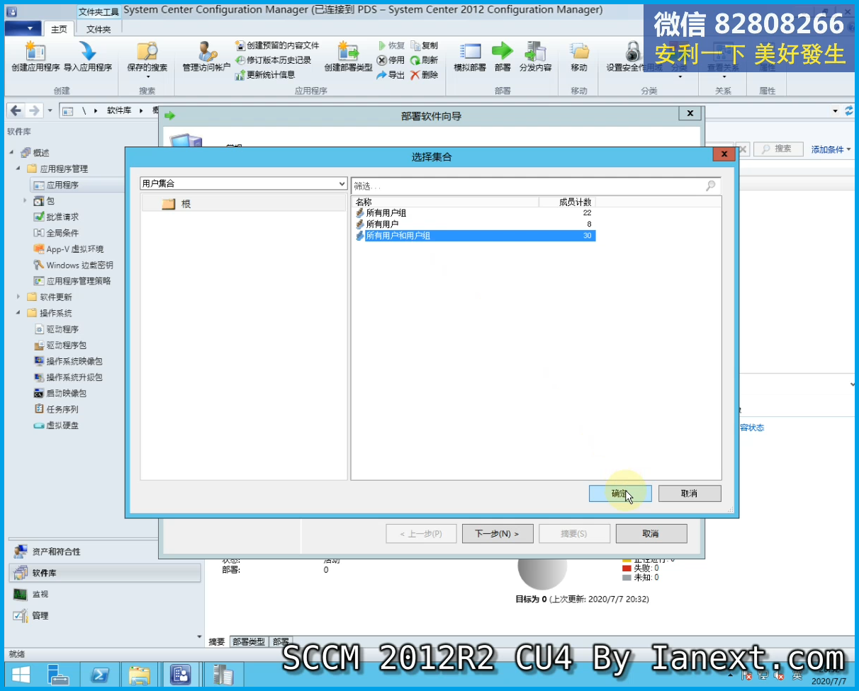Select Windows 边载密钥 in the tree
This screenshot has height=691, width=859.
(74, 265)
